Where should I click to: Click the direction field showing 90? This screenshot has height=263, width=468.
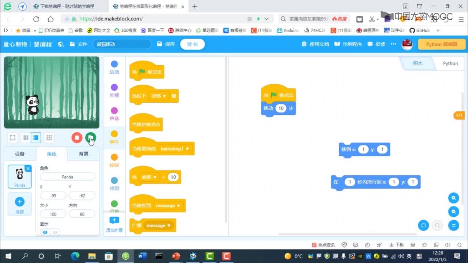coord(82,214)
